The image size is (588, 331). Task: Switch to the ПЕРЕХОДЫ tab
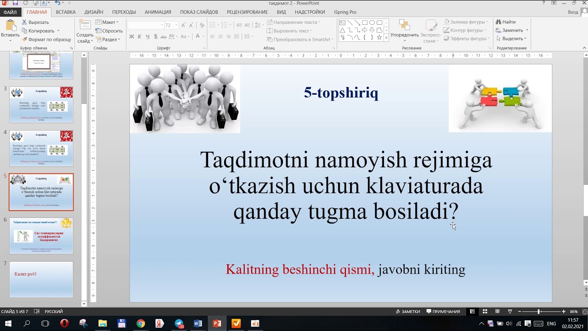[124, 12]
